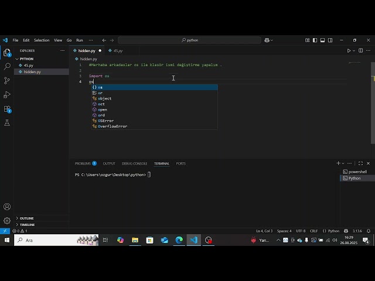Split the editor to the right
This screenshot has height=281, width=375.
[361, 51]
